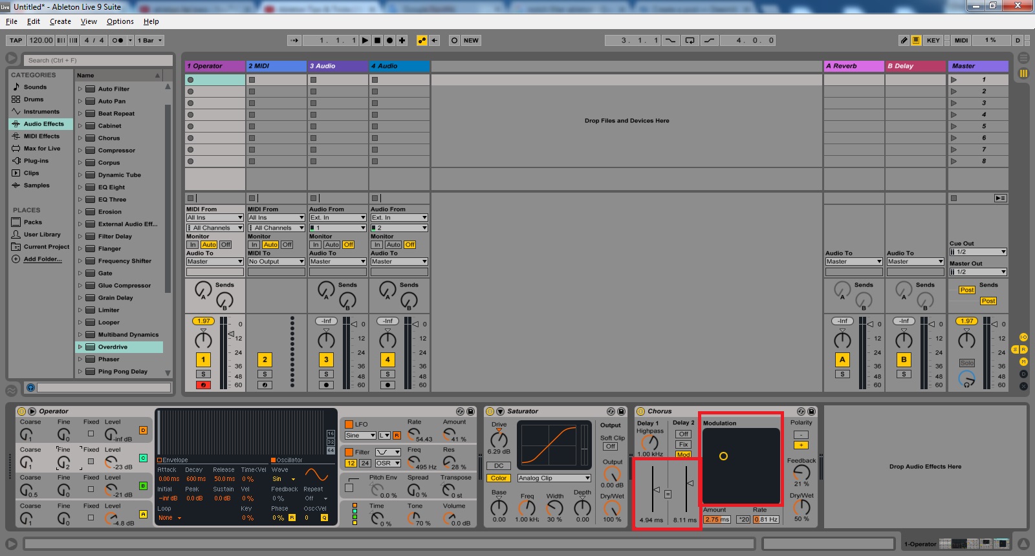
Task: Click the NEW button in transport
Action: 471,40
